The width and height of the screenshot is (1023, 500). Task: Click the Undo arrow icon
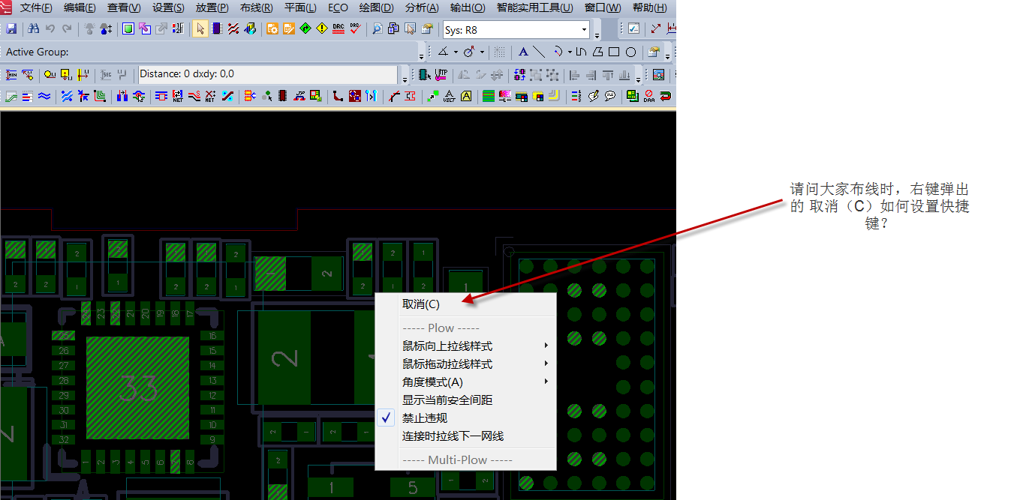click(x=50, y=29)
